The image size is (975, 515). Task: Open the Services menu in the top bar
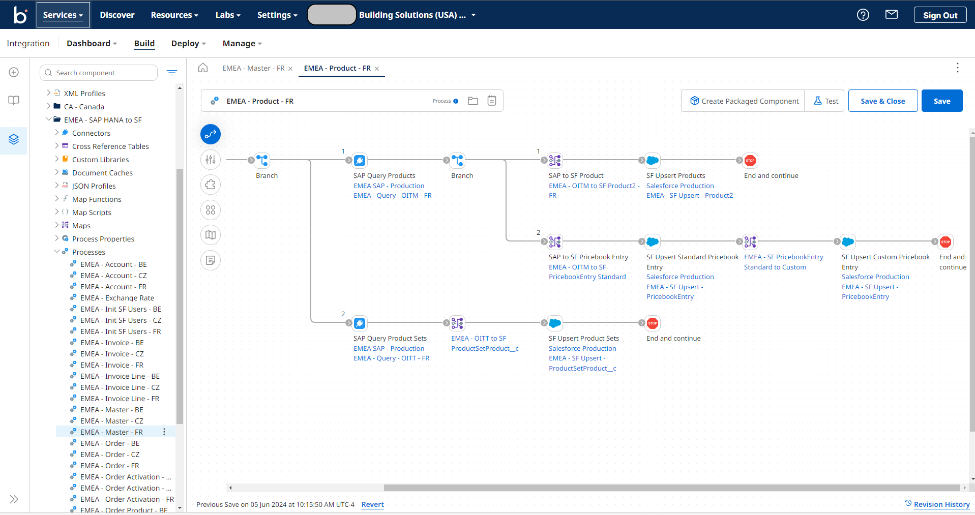point(63,15)
